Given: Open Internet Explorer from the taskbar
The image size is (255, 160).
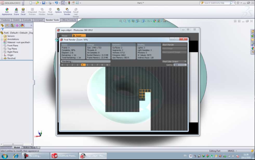Looking at the screenshot, I should point(16,156).
